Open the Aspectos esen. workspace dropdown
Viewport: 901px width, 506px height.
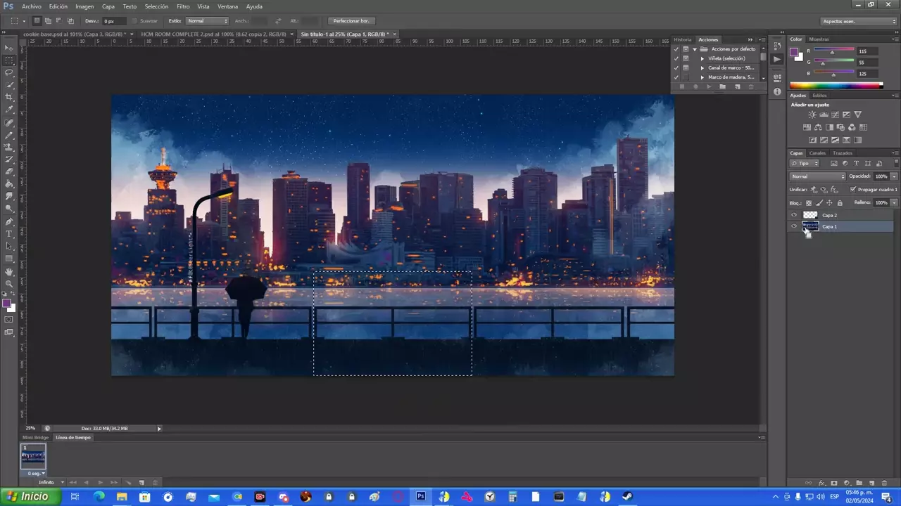tap(859, 21)
